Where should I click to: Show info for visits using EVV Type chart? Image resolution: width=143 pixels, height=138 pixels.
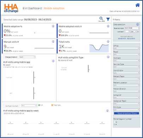point(108,57)
